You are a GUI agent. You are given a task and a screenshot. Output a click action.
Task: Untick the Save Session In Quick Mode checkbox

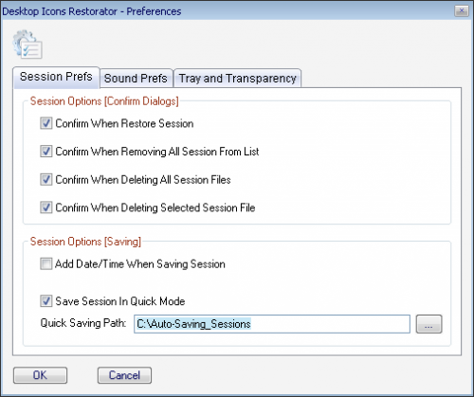46,301
